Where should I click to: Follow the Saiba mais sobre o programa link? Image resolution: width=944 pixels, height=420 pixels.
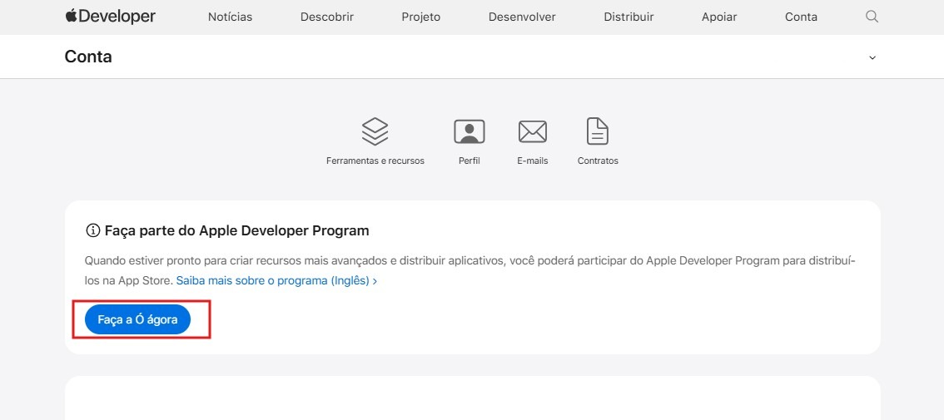pyautogui.click(x=276, y=281)
